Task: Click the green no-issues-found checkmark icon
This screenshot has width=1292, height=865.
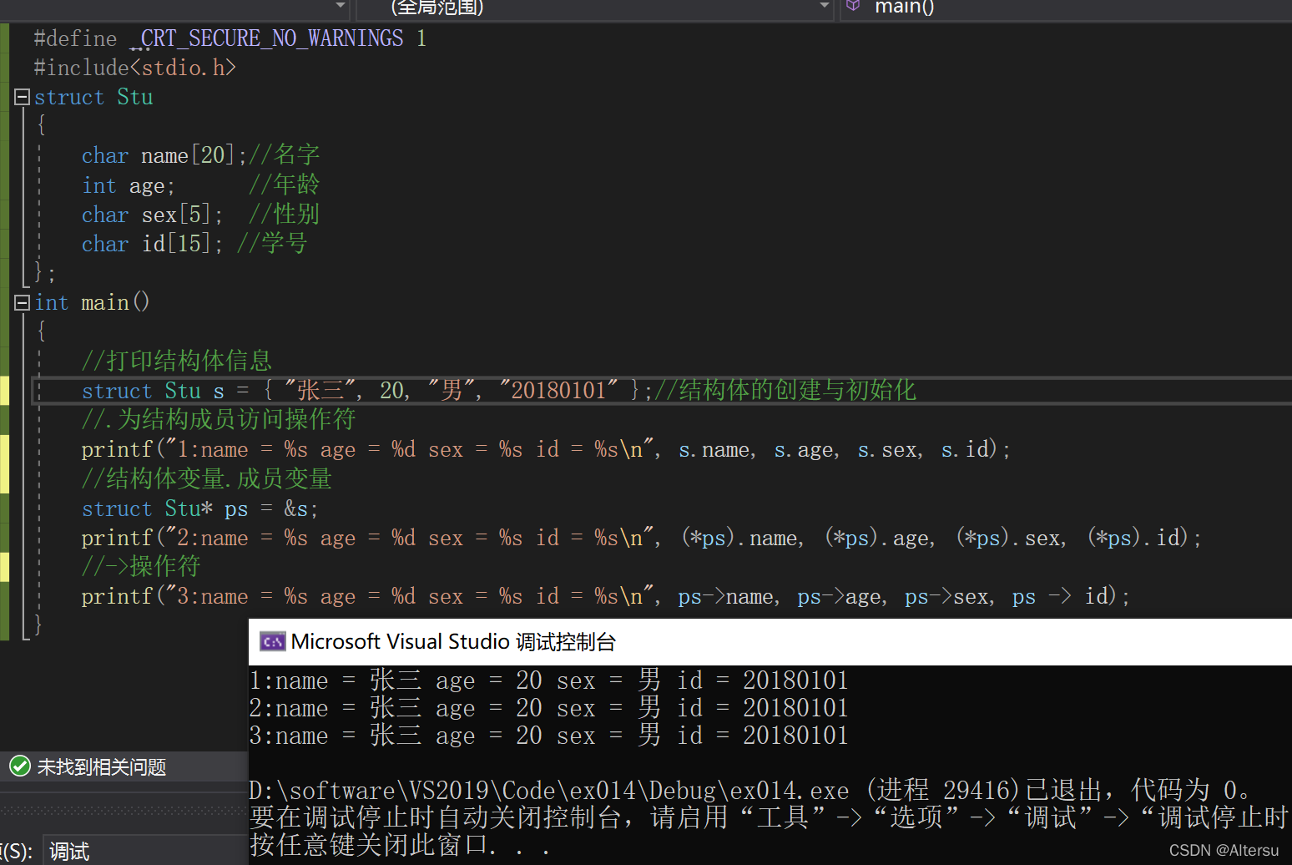Action: click(20, 766)
